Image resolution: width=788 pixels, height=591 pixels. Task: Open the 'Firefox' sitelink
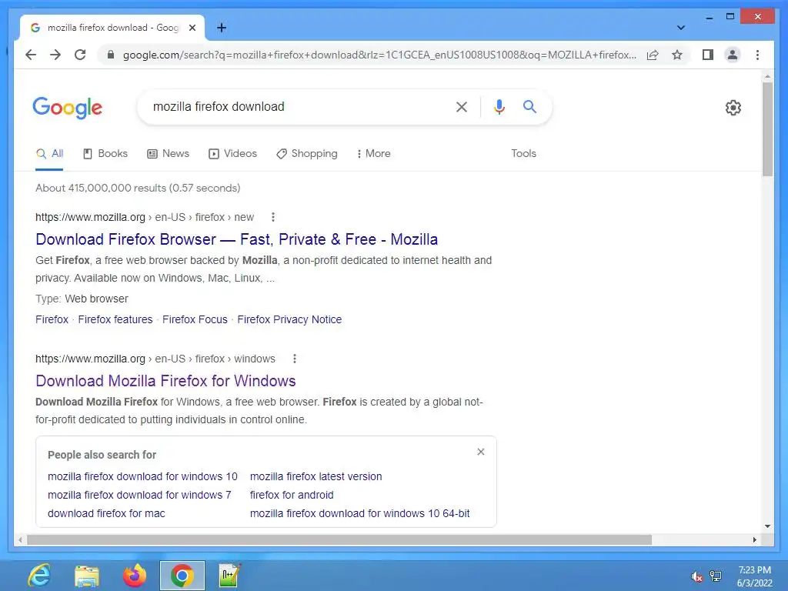coord(52,319)
